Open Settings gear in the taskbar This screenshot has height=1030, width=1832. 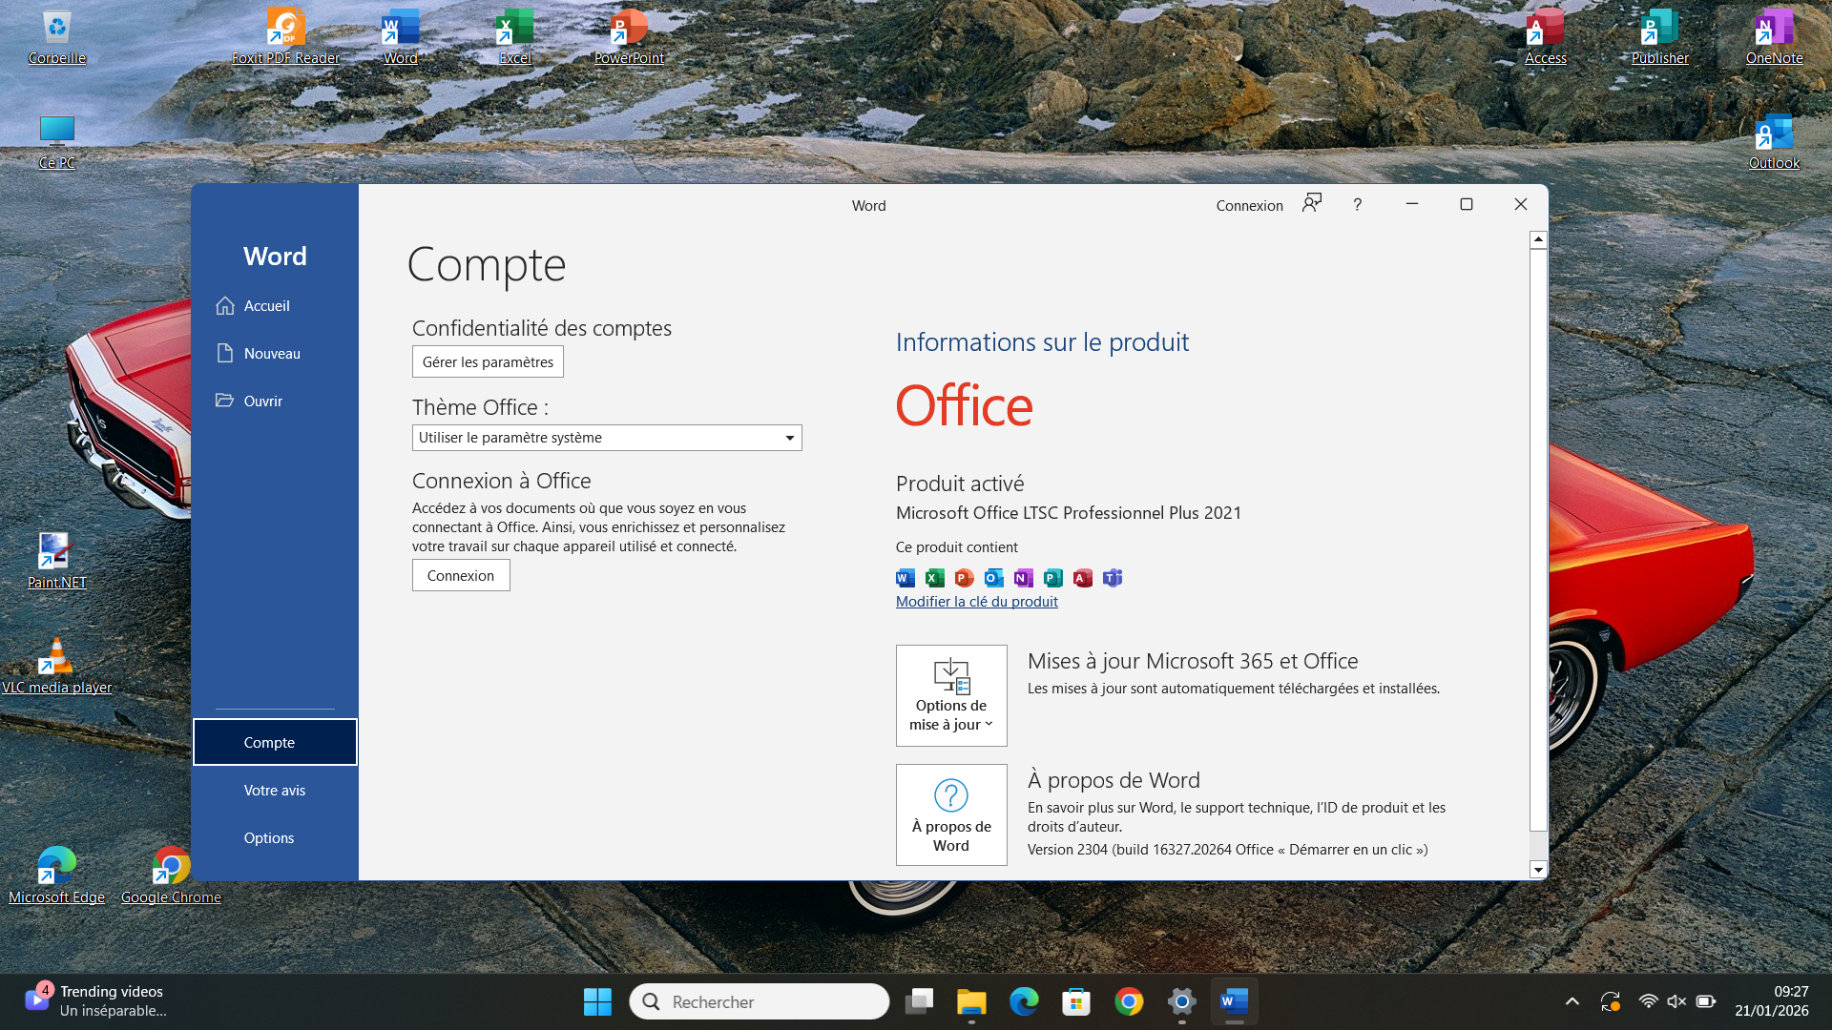[x=1181, y=1001]
